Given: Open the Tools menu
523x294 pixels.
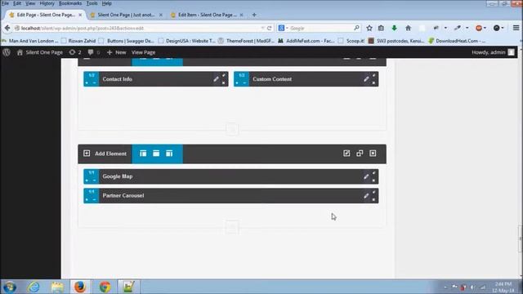Looking at the screenshot, I should click(92, 3).
